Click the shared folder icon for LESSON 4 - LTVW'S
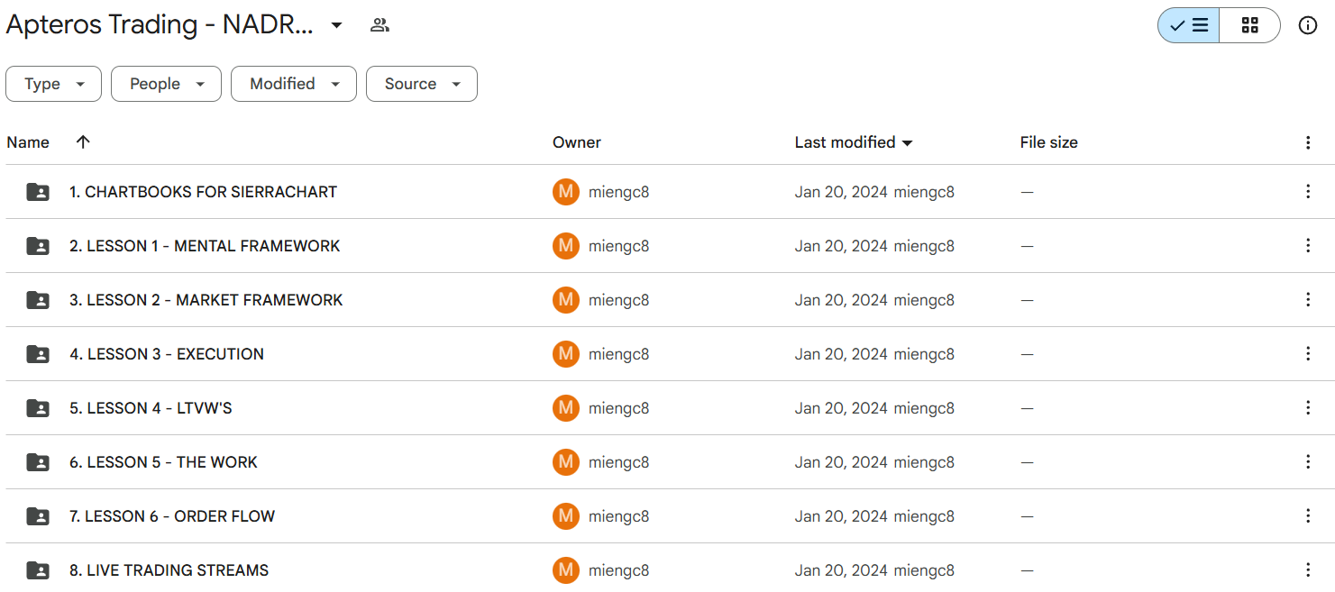This screenshot has height=592, width=1335. click(38, 408)
